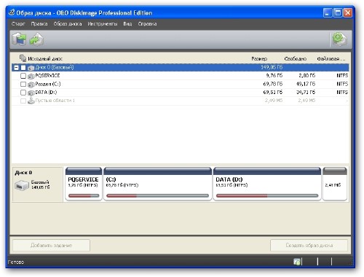
Task: Click the 49,17 ГБ free space value
Action: [x=306, y=84]
